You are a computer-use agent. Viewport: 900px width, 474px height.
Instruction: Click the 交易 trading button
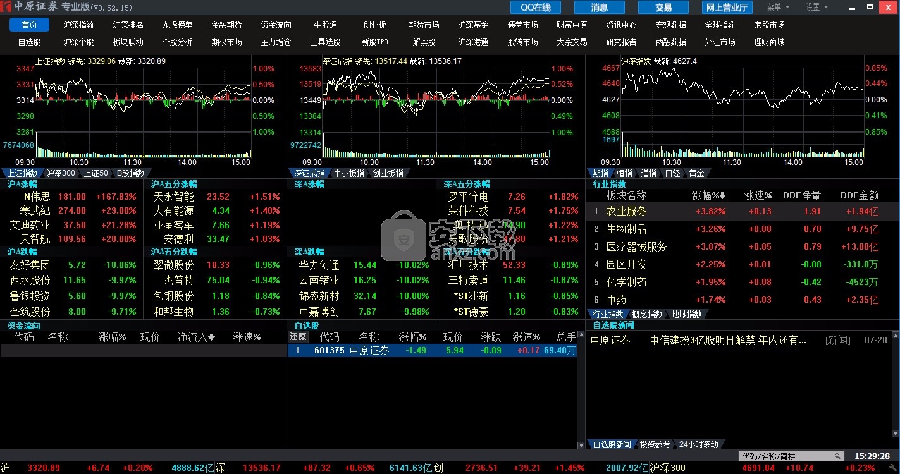[663, 8]
